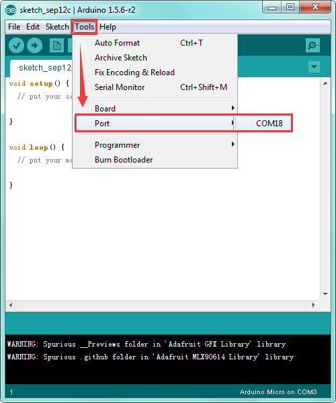
Task: Select COM18 from the Port submenu
Action: [x=263, y=124]
